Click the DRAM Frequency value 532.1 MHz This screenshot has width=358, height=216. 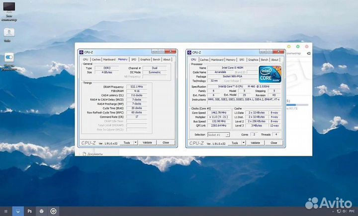click(137, 87)
